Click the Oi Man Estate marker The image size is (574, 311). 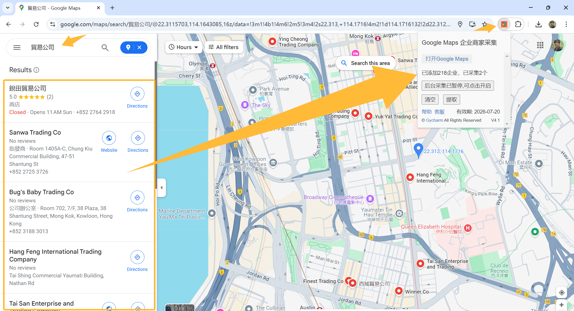pyautogui.click(x=539, y=164)
